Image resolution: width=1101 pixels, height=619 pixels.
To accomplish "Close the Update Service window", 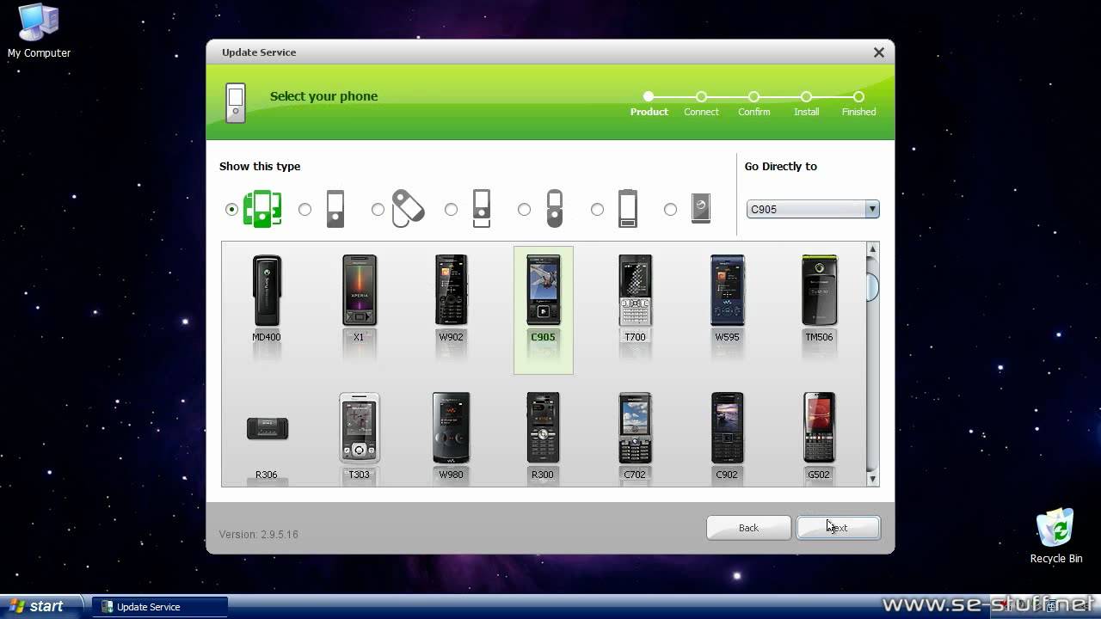I will pos(879,52).
